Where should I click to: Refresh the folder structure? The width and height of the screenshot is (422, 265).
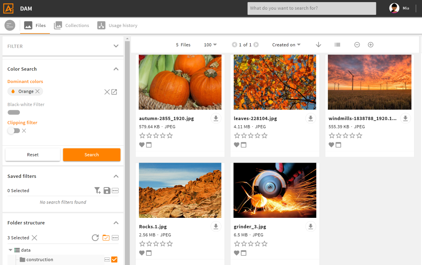pos(95,238)
